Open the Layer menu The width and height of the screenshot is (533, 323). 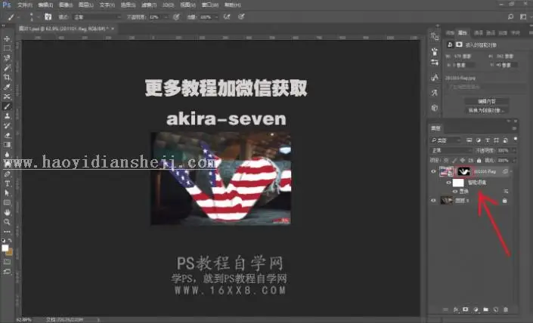(x=85, y=5)
